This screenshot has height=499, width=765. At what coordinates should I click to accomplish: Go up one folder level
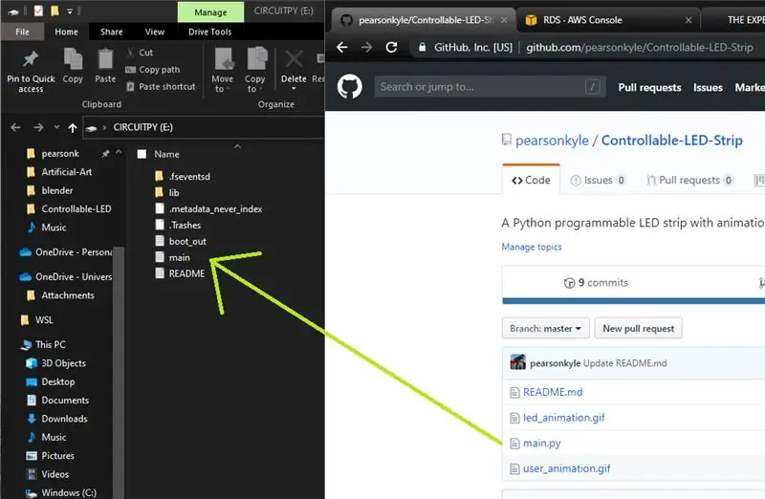click(73, 128)
